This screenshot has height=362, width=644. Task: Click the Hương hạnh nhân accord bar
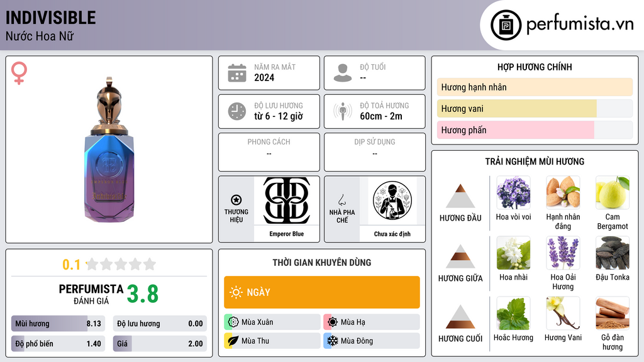(x=535, y=87)
